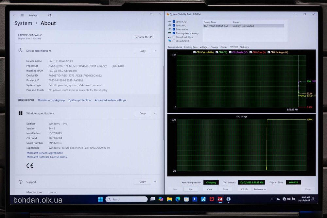Open the System protection link

(80, 100)
